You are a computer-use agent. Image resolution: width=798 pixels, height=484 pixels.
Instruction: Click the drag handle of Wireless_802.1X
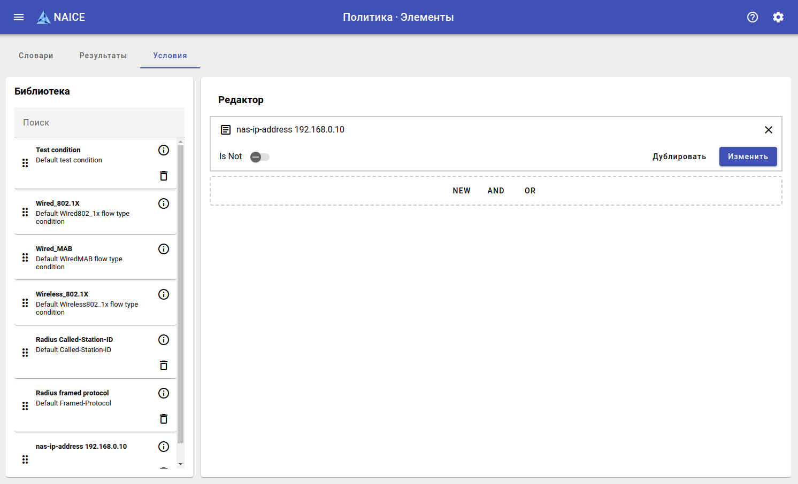click(25, 303)
